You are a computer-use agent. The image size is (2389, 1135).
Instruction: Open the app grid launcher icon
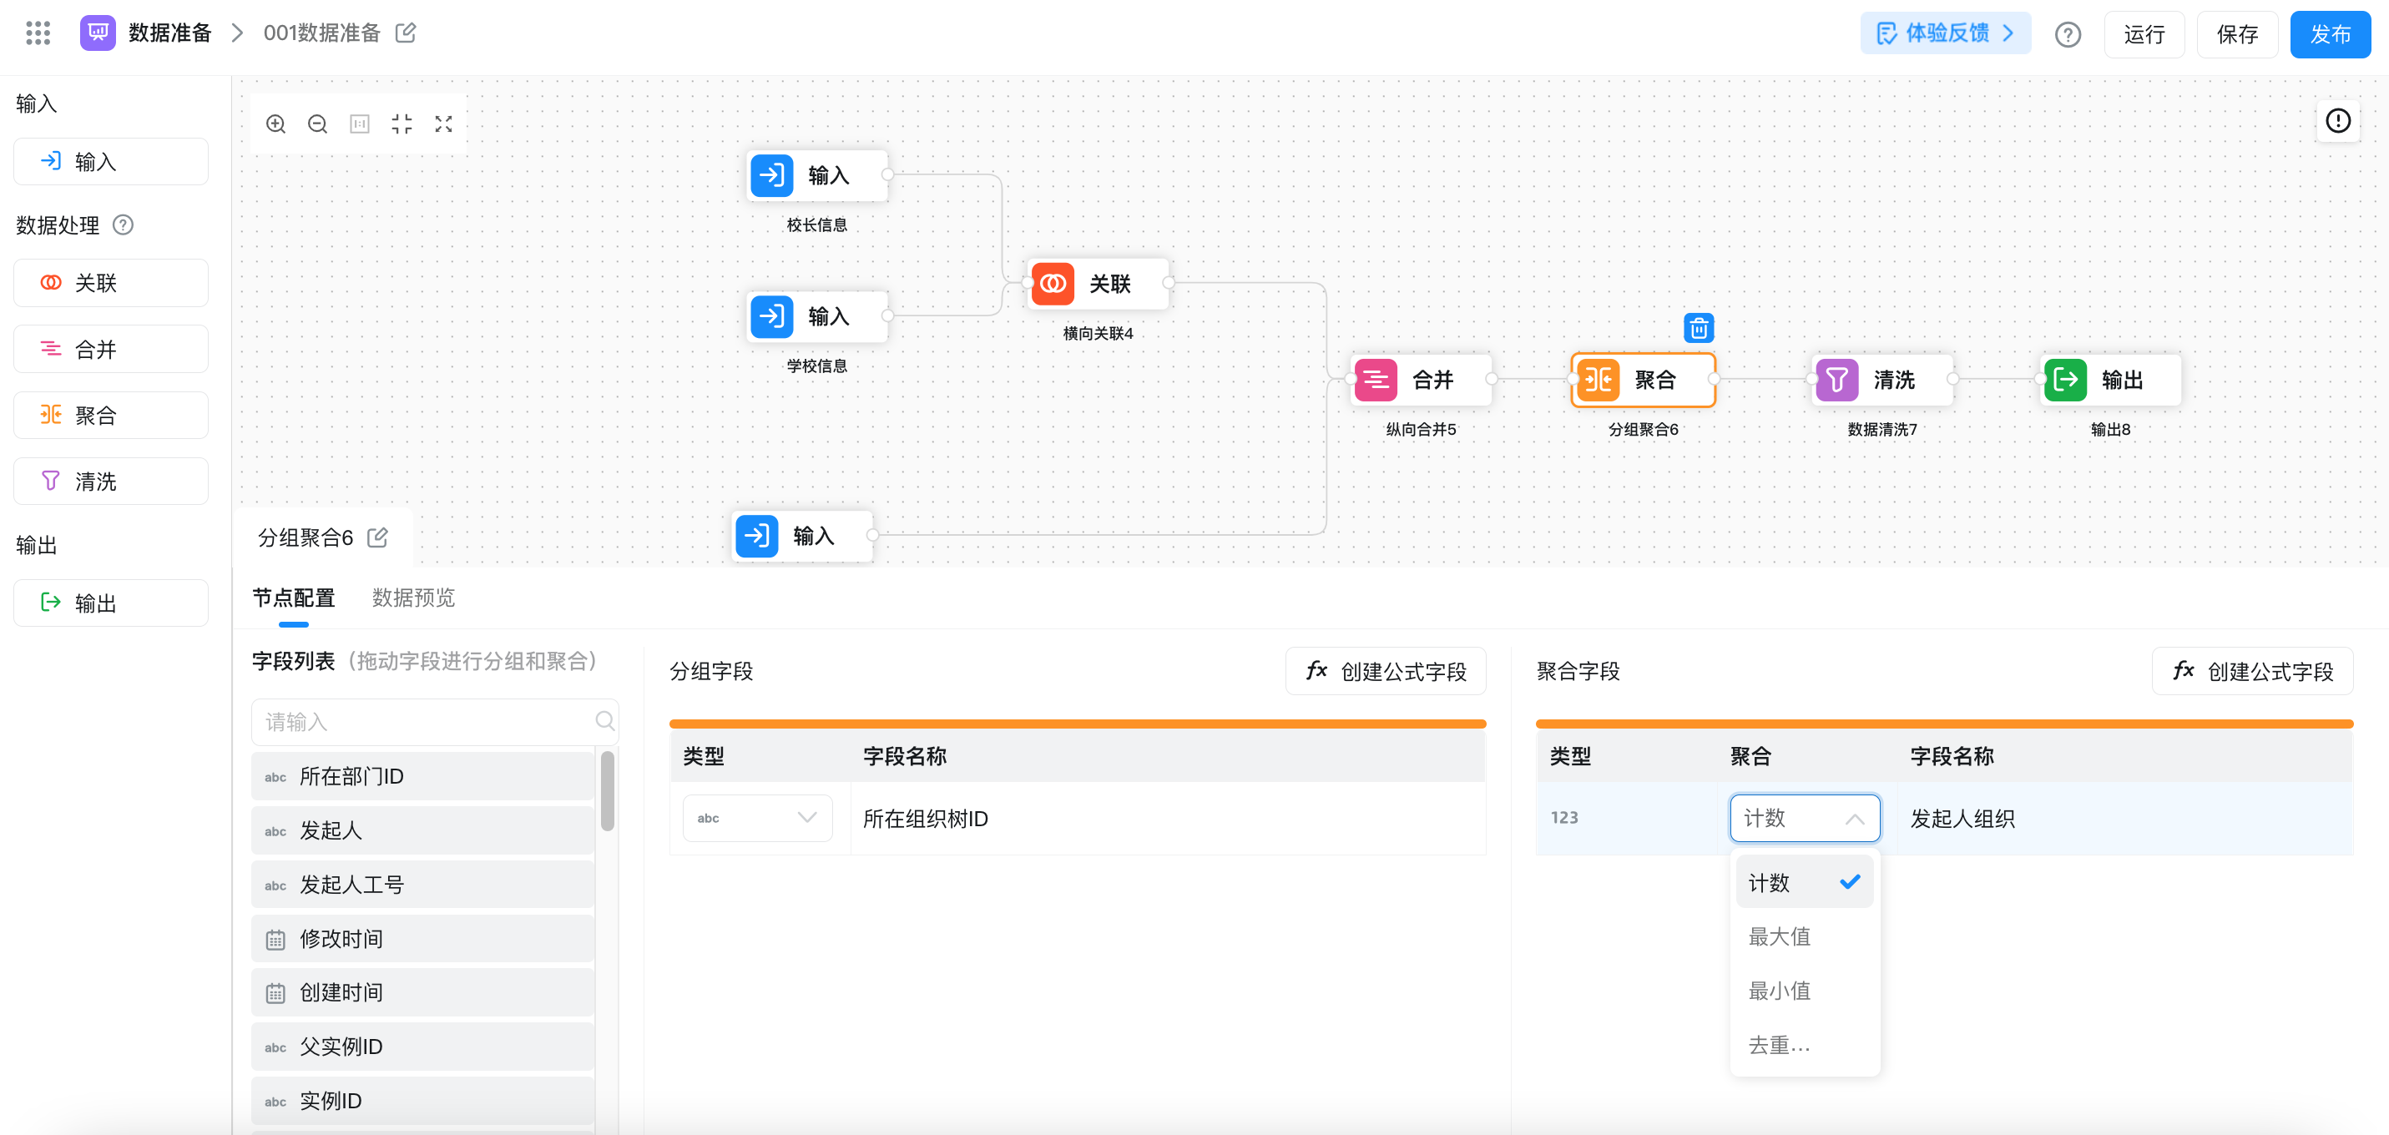pos(38,33)
